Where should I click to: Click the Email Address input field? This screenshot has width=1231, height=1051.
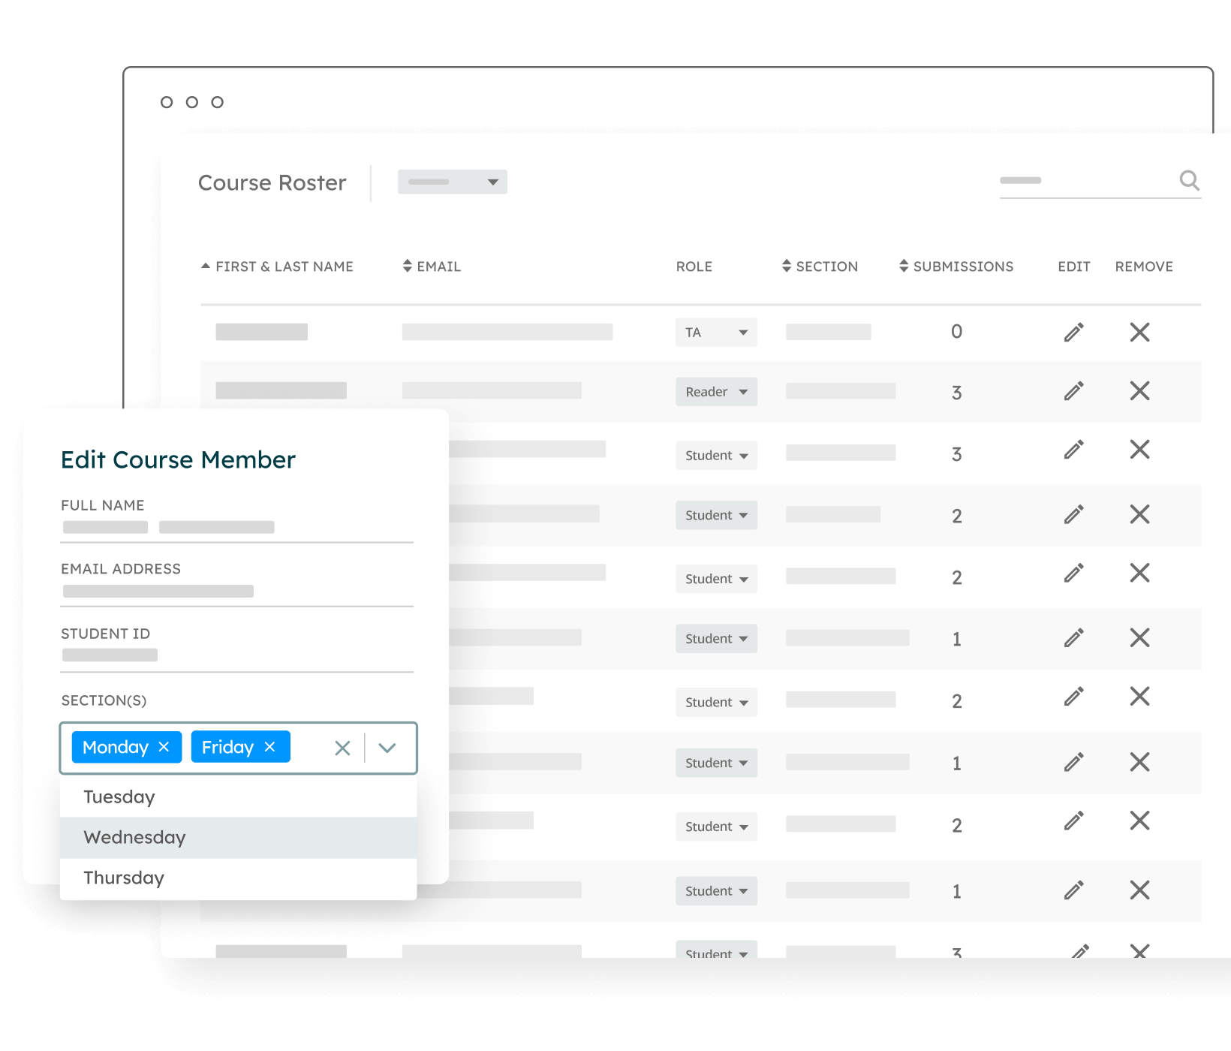coord(236,592)
